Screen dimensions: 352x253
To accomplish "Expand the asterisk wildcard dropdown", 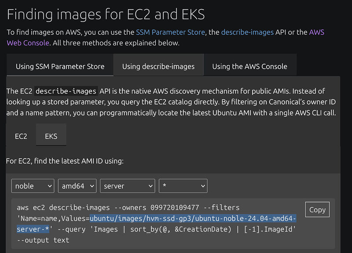I will (183, 186).
